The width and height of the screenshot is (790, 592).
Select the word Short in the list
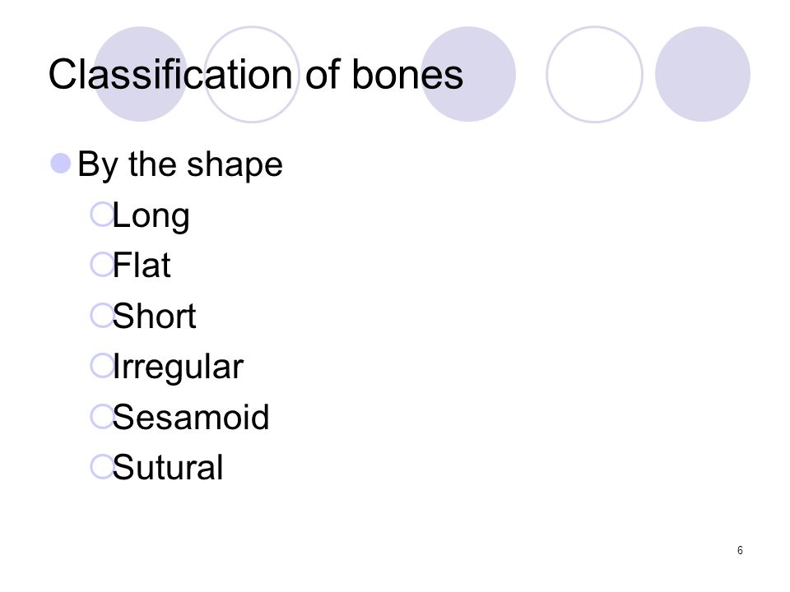tap(154, 316)
